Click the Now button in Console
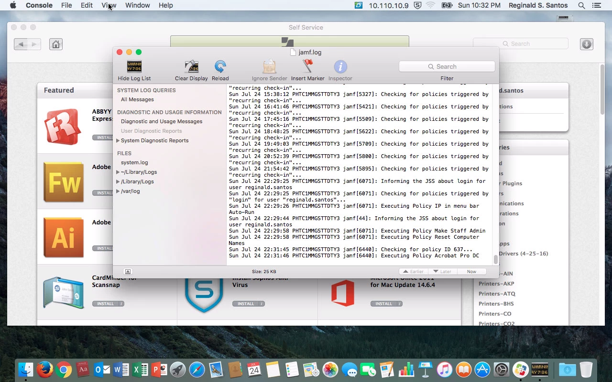The height and width of the screenshot is (382, 612). point(471,271)
